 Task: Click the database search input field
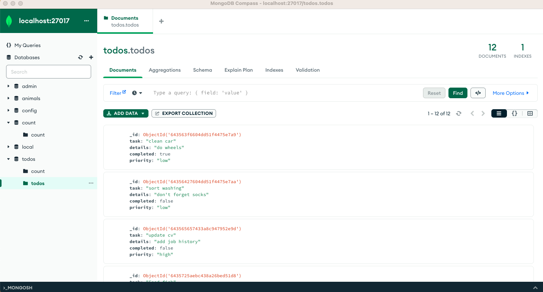(x=49, y=72)
